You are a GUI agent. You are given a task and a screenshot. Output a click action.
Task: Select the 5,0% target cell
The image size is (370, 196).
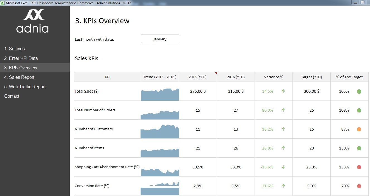[x=311, y=186]
